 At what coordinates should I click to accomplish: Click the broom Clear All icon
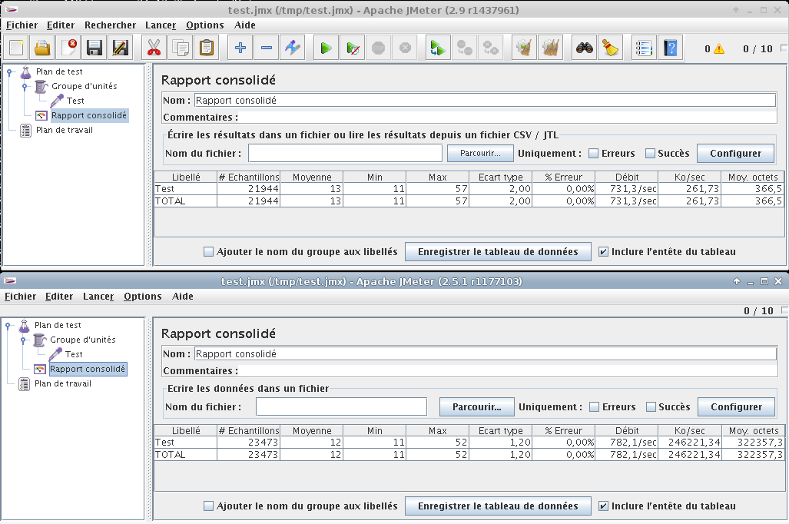pos(610,48)
